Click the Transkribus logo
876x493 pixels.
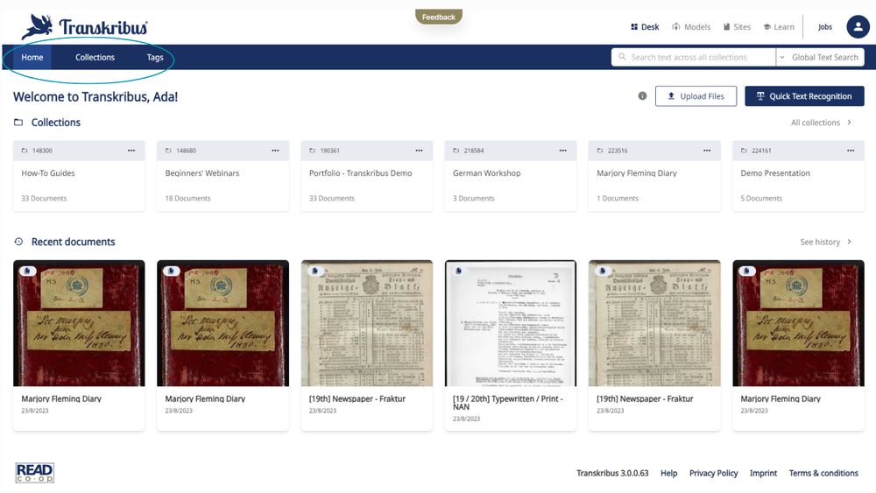(84, 26)
